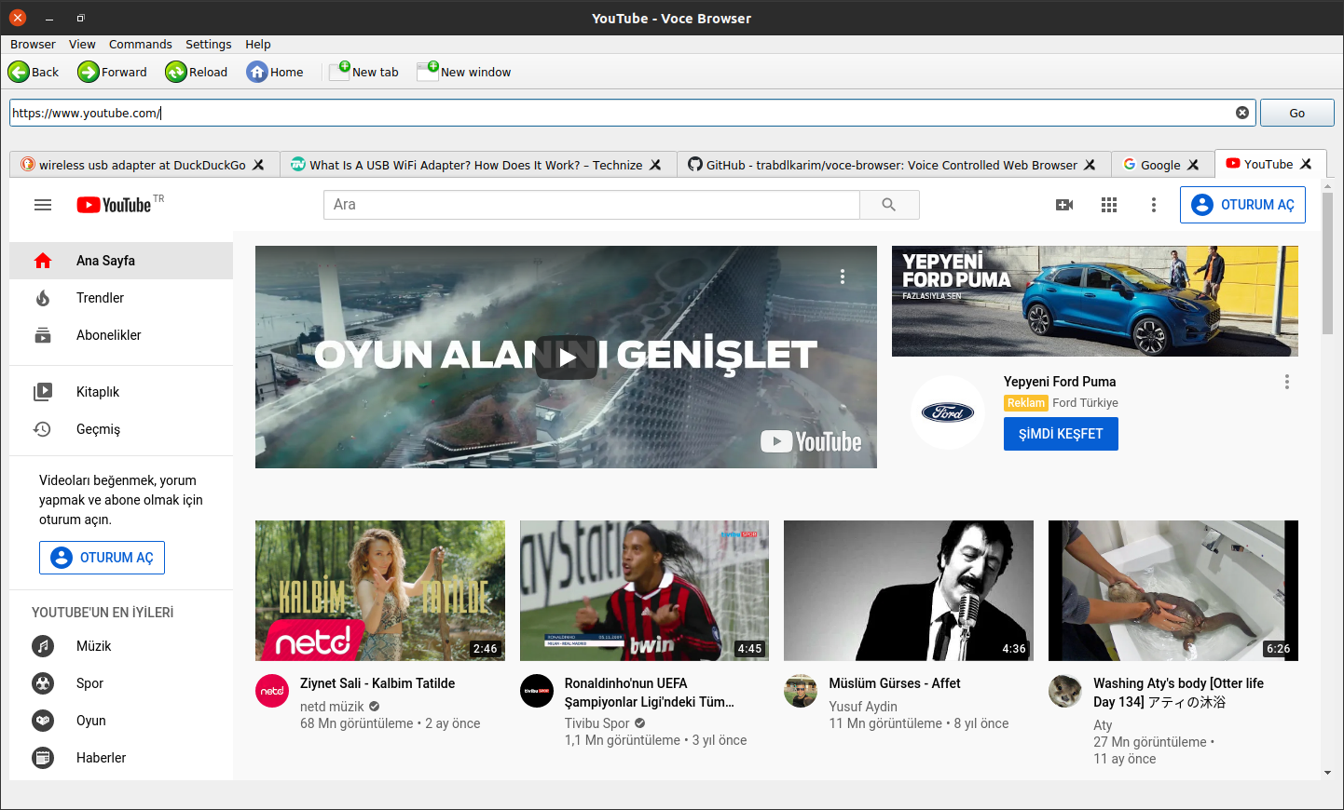Screen dimensions: 1344x810
Task: Close the Google tab
Action: pos(1193,165)
